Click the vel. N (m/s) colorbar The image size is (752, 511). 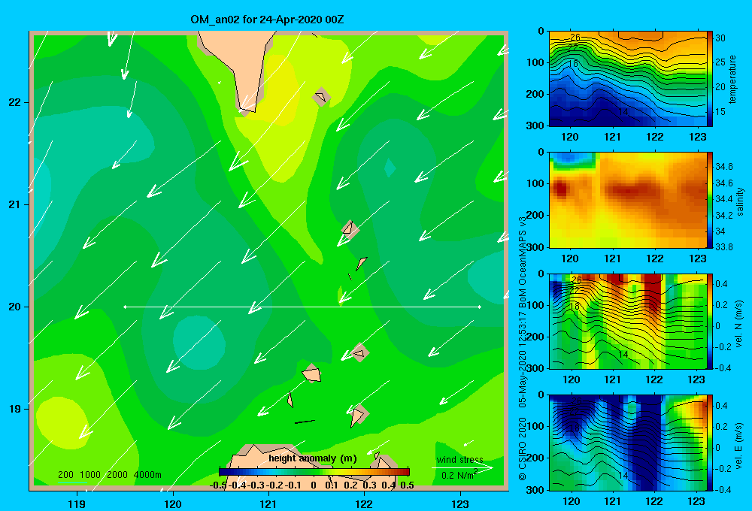[x=710, y=321]
